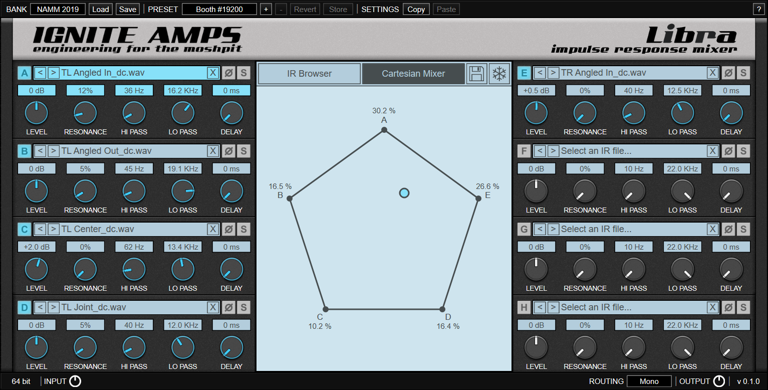Click the slot A LEVEL knob

pyautogui.click(x=36, y=113)
